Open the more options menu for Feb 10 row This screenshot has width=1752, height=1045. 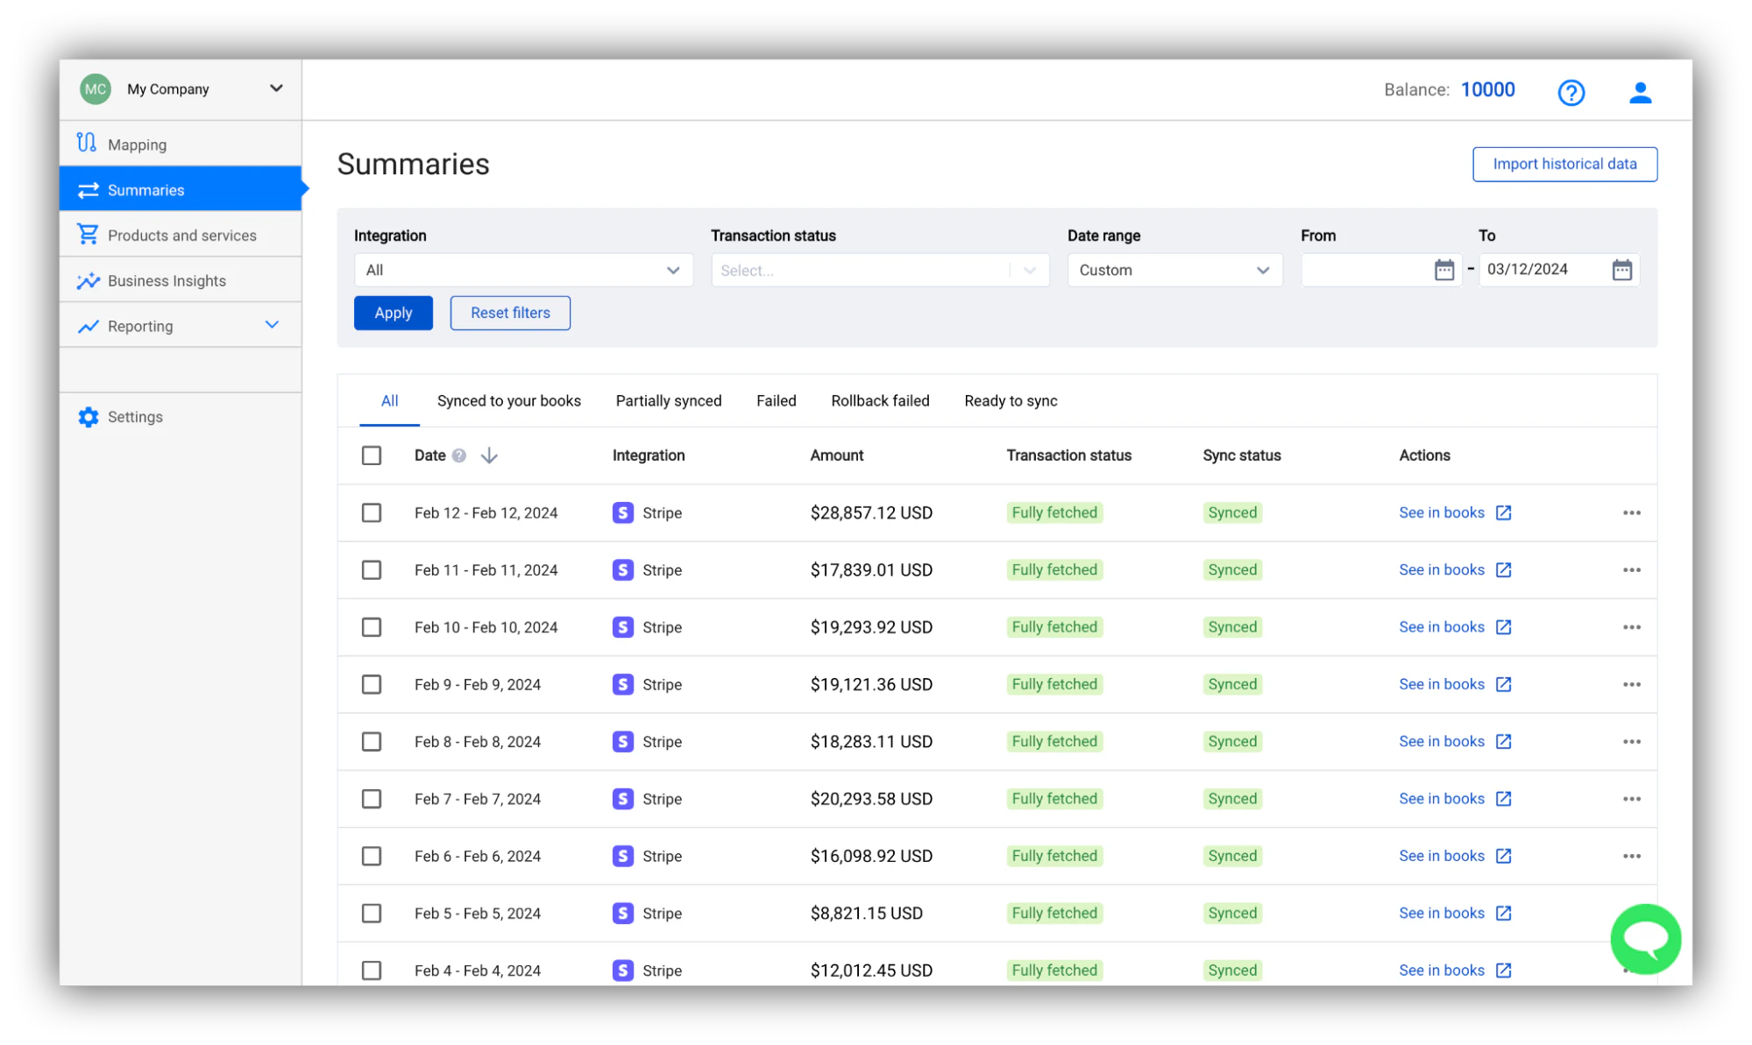pos(1631,627)
